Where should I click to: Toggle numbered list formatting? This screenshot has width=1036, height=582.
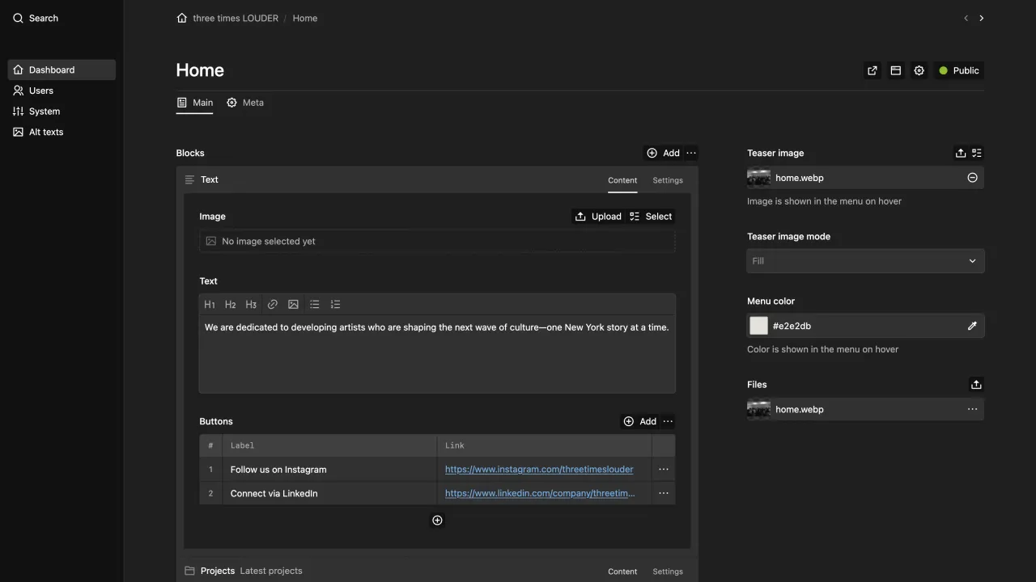point(336,305)
